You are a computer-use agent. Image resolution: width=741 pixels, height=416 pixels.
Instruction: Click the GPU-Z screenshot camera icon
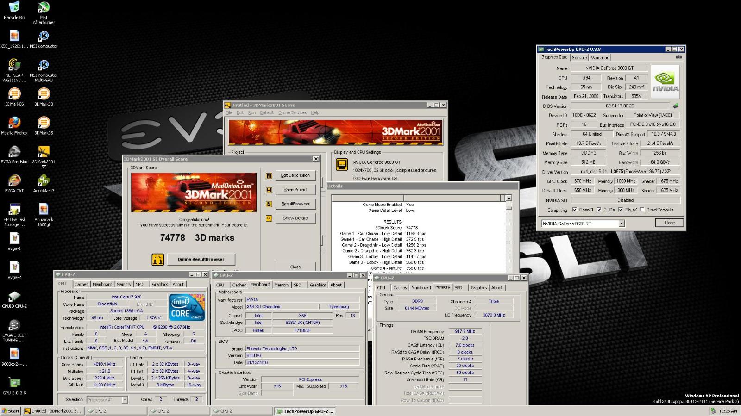pos(678,57)
